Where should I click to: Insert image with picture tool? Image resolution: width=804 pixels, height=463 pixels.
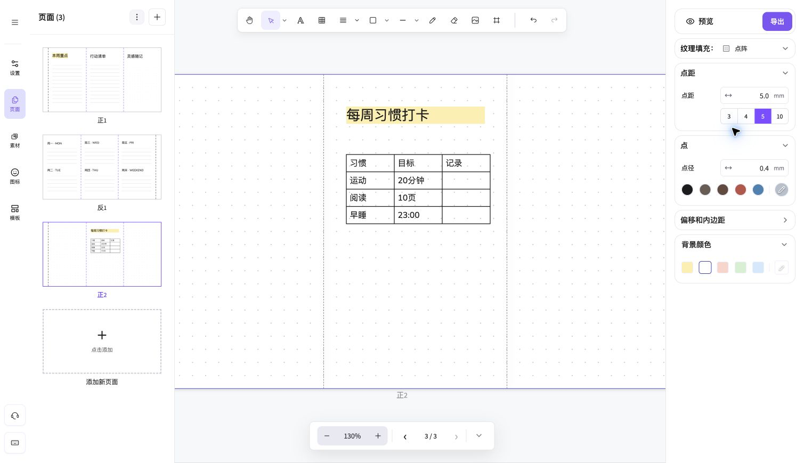coord(475,20)
